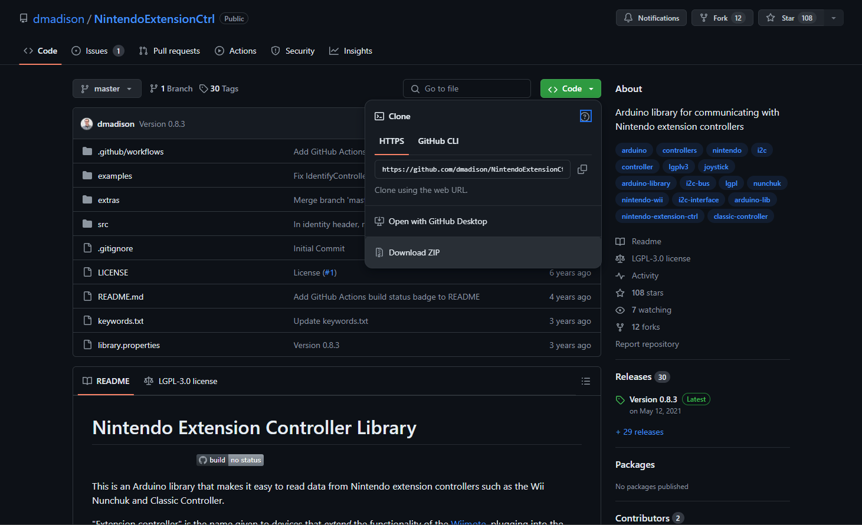Screen dimensions: 862x525
Task: Open the LGPL-3.0 license link in About
Action: [x=653, y=258]
